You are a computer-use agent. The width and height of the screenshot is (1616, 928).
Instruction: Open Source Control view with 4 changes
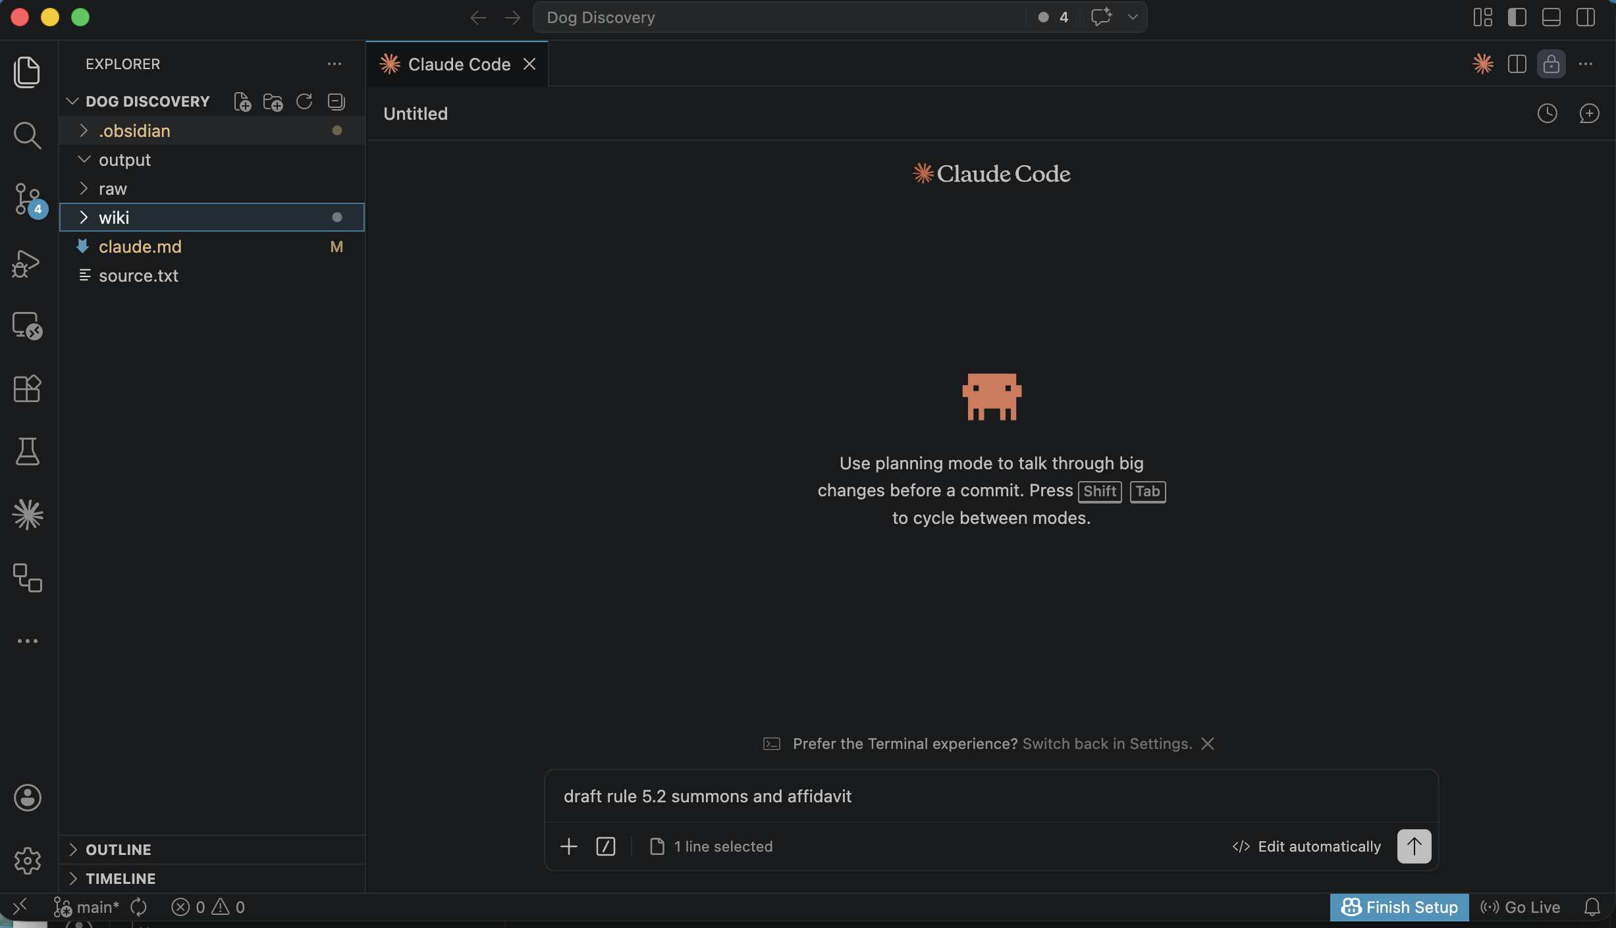27,199
